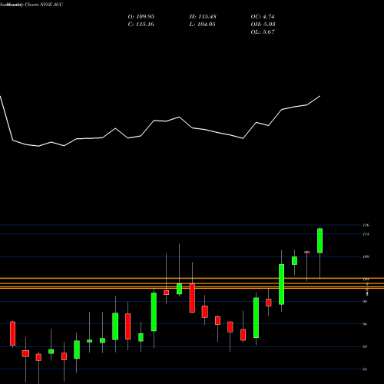The width and height of the screenshot is (384, 384).
Task: Select the high value 'H: 115.48'
Action: pos(203,17)
